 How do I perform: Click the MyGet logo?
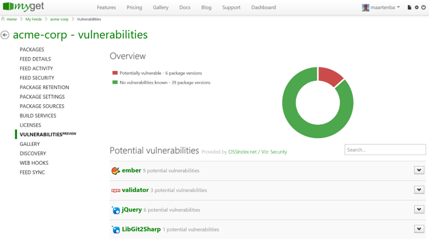click(x=24, y=8)
